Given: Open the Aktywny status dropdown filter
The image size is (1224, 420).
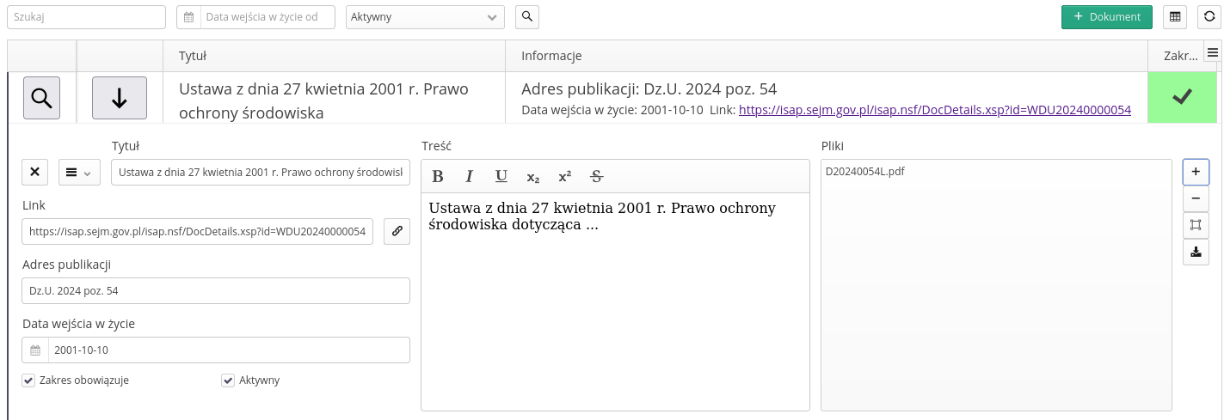Looking at the screenshot, I should 425,17.
